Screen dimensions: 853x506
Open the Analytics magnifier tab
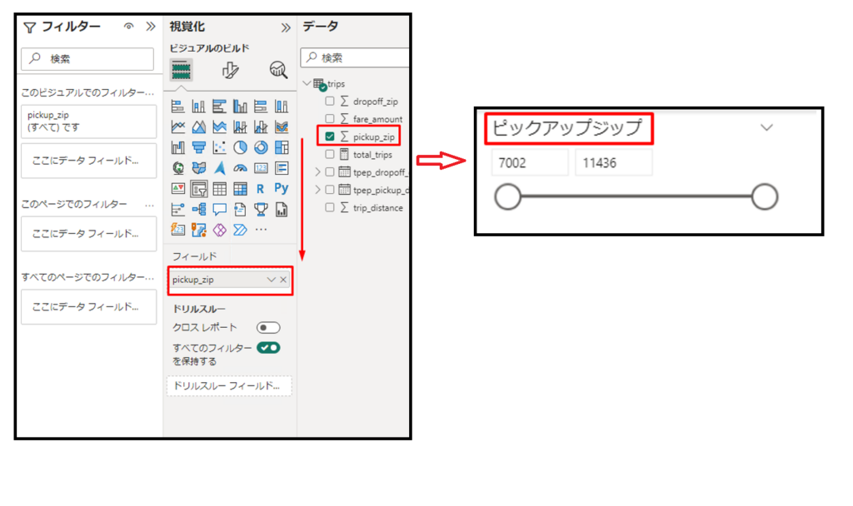pyautogui.click(x=278, y=70)
